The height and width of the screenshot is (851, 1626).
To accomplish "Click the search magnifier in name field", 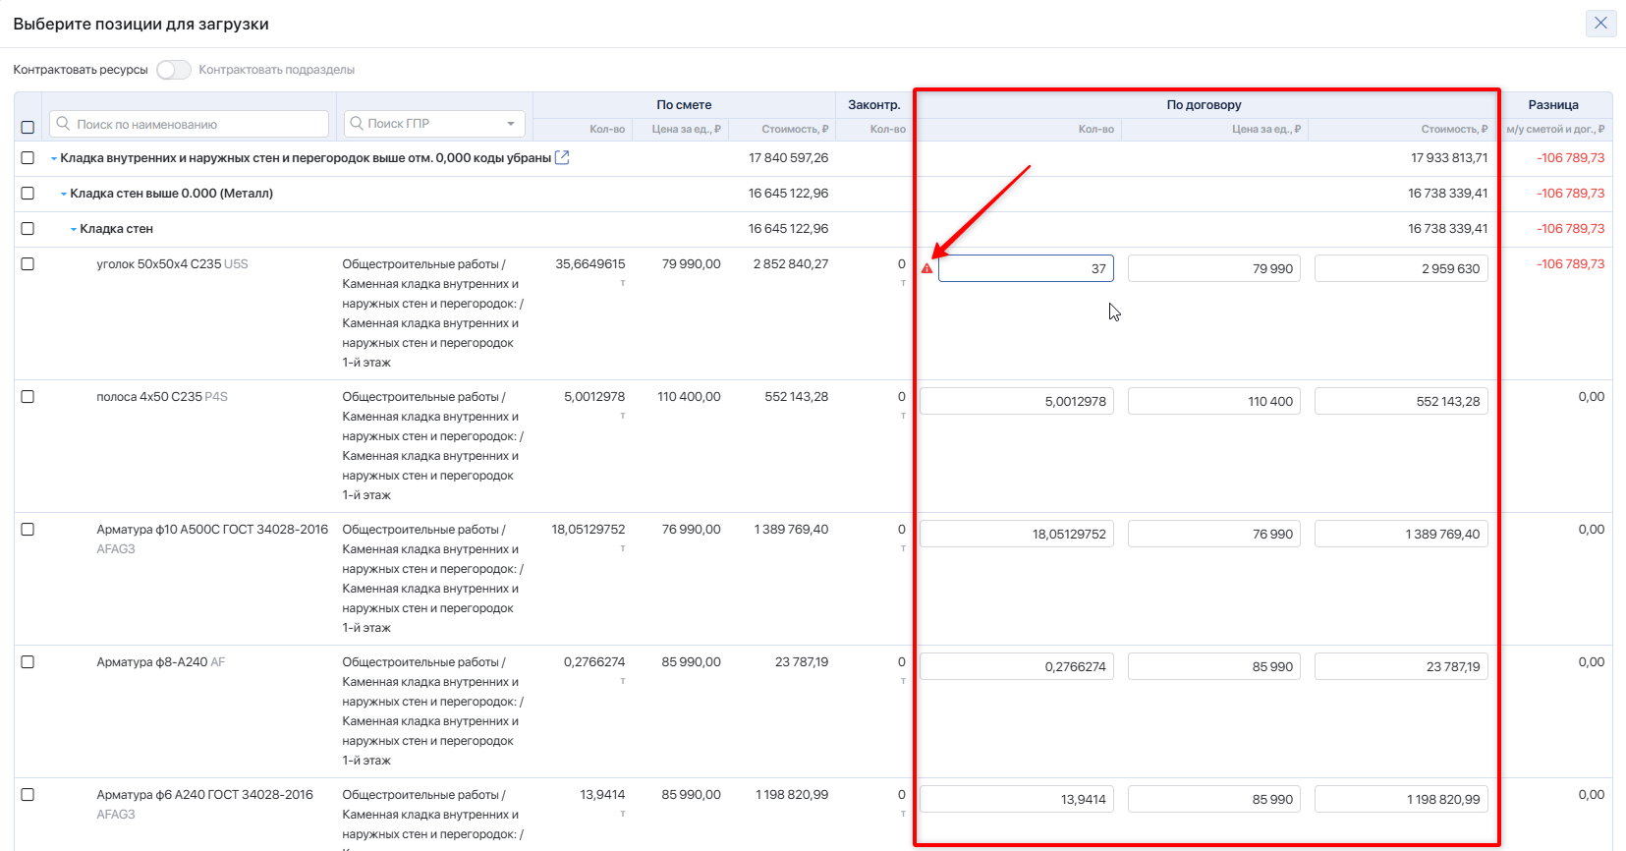I will 63,124.
